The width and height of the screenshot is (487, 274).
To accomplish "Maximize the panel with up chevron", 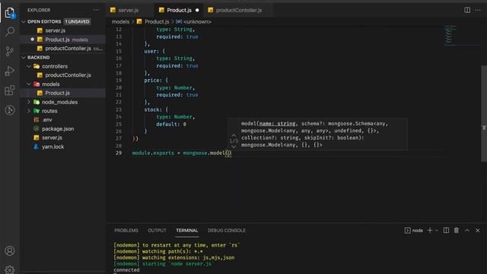I will 466,230.
